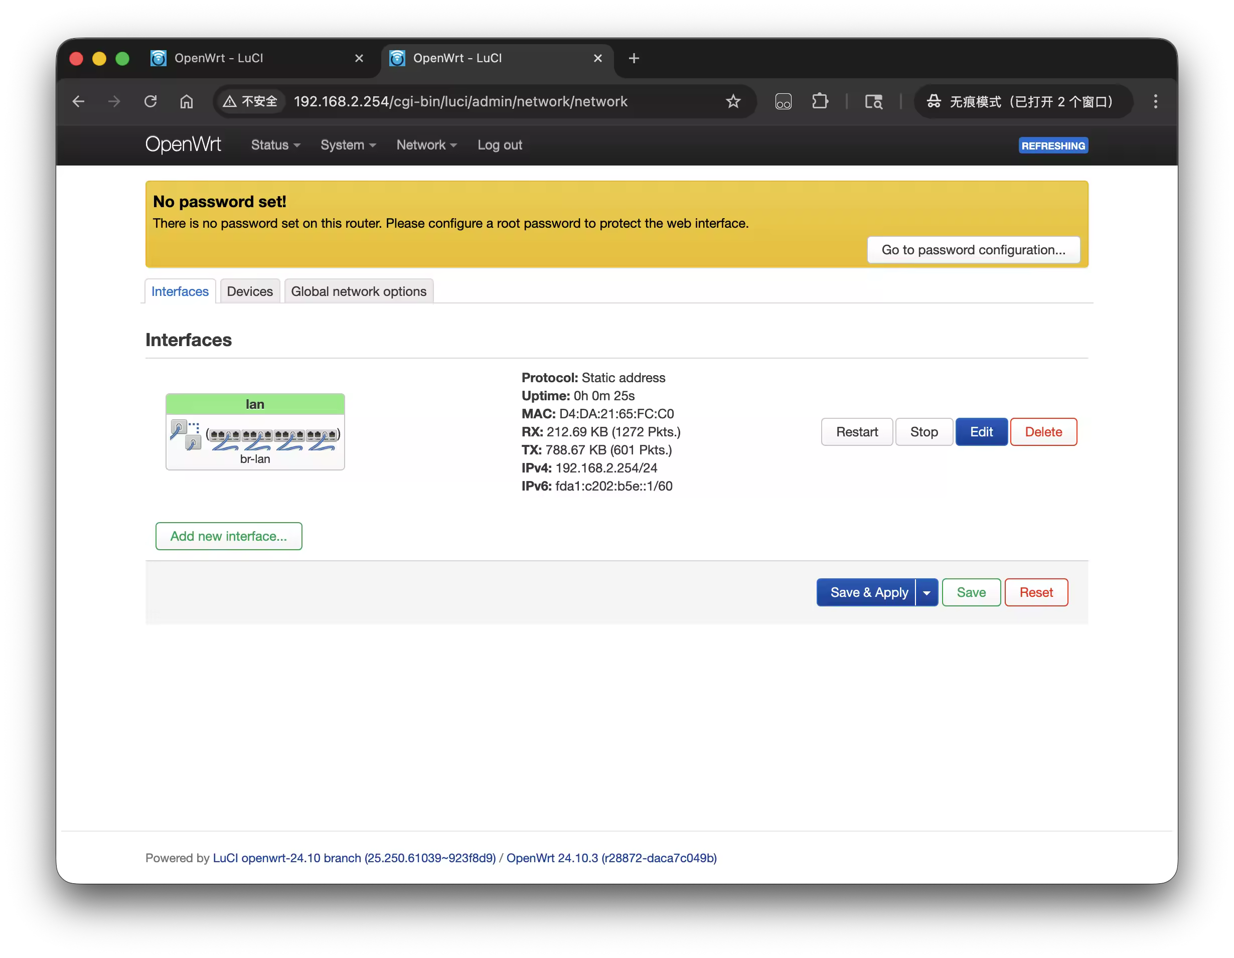Image resolution: width=1234 pixels, height=958 pixels.
Task: Open the extensions puzzle icon
Action: [x=820, y=102]
